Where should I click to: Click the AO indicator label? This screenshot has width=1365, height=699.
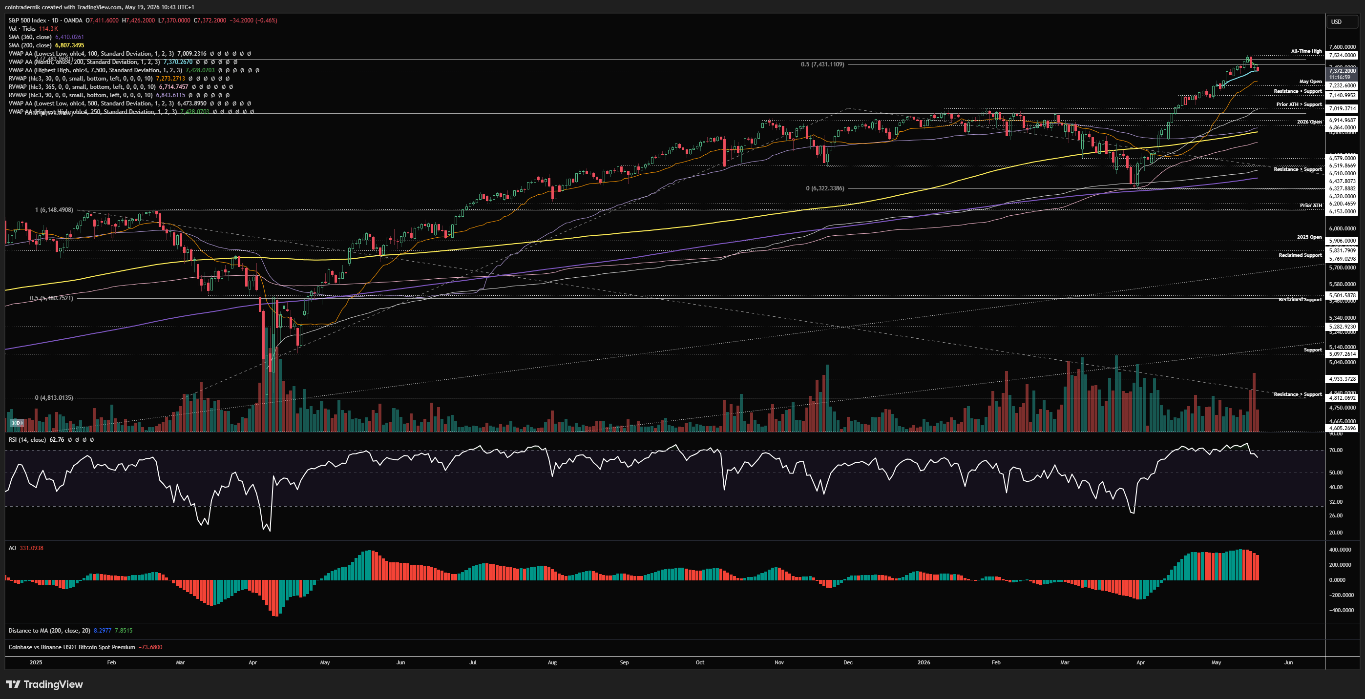(12, 548)
